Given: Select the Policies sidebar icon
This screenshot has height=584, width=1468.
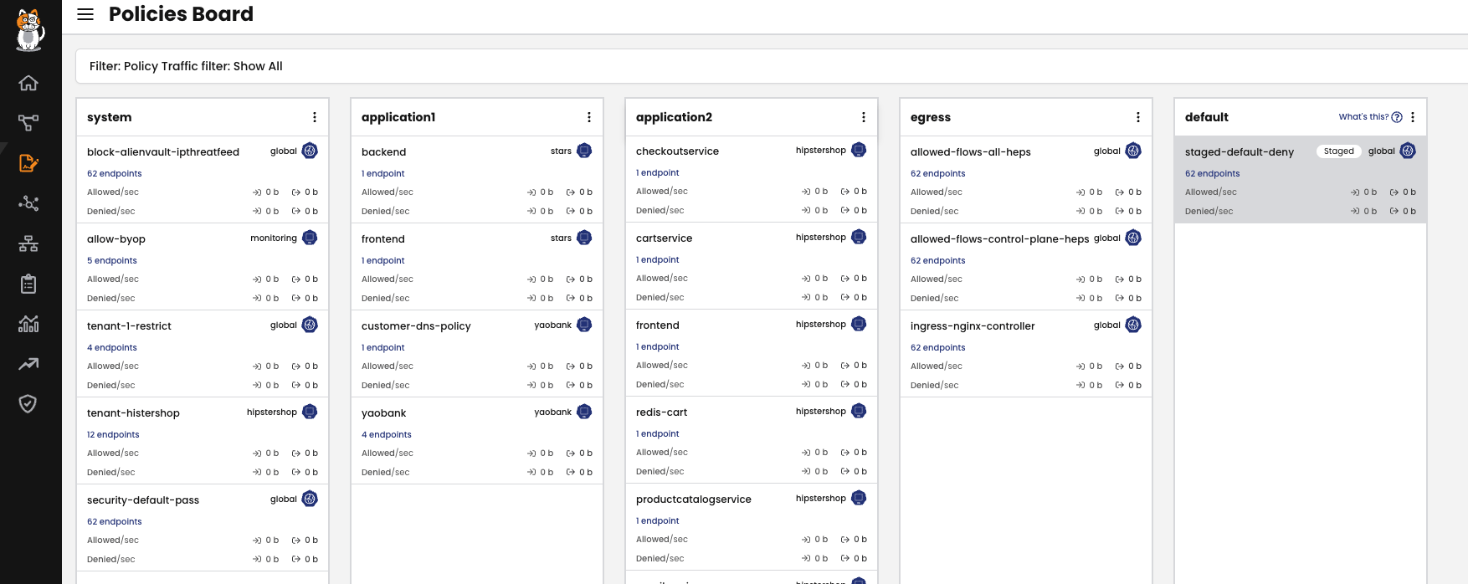Looking at the screenshot, I should click(28, 163).
